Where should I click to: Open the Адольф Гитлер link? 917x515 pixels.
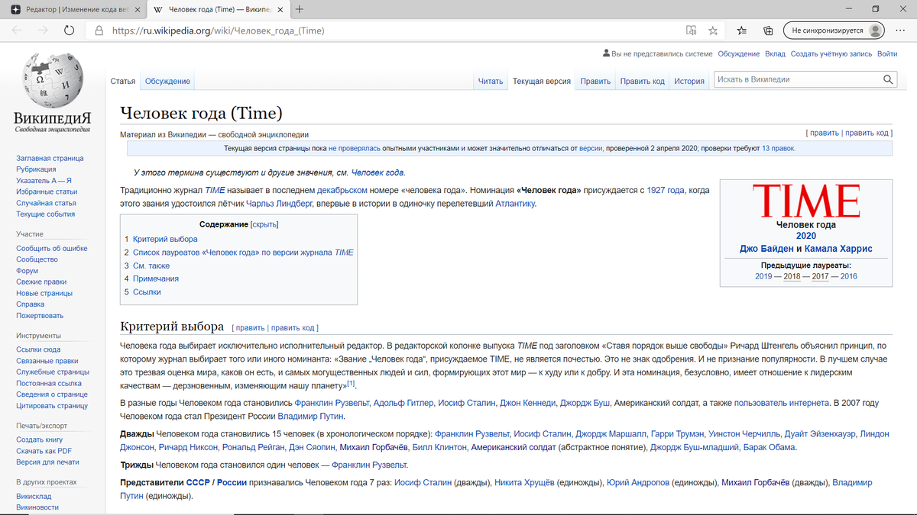tap(403, 403)
